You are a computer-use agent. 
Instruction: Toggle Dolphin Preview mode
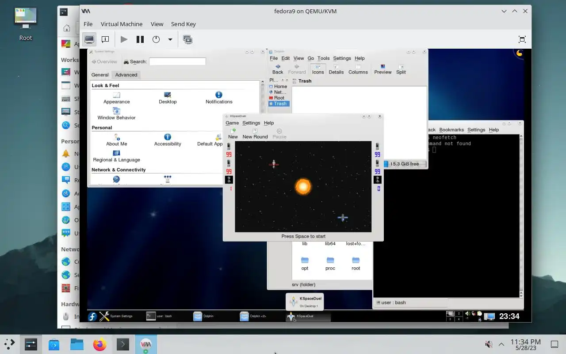pos(383,69)
